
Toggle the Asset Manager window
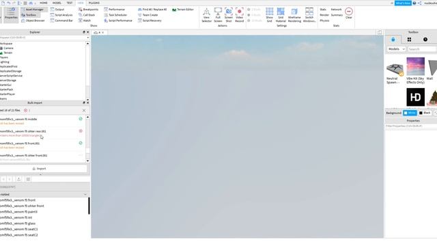32,10
